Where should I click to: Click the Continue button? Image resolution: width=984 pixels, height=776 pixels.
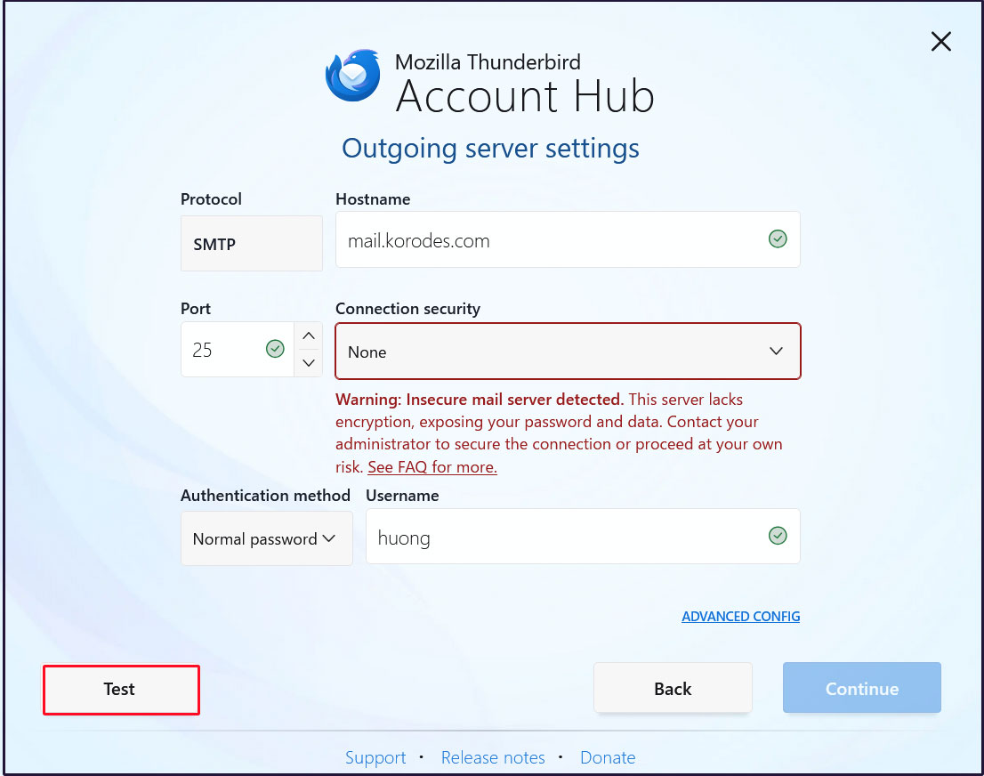(x=861, y=689)
